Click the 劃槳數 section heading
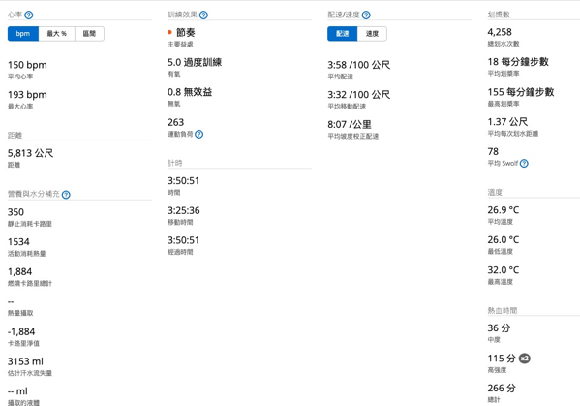 [x=499, y=15]
